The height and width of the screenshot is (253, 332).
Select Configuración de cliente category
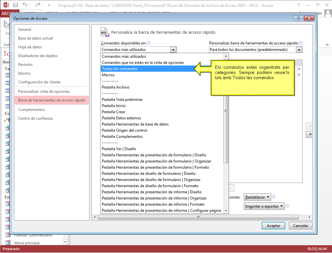(52, 82)
